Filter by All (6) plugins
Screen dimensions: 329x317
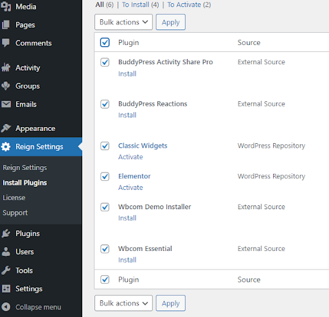(105, 4)
